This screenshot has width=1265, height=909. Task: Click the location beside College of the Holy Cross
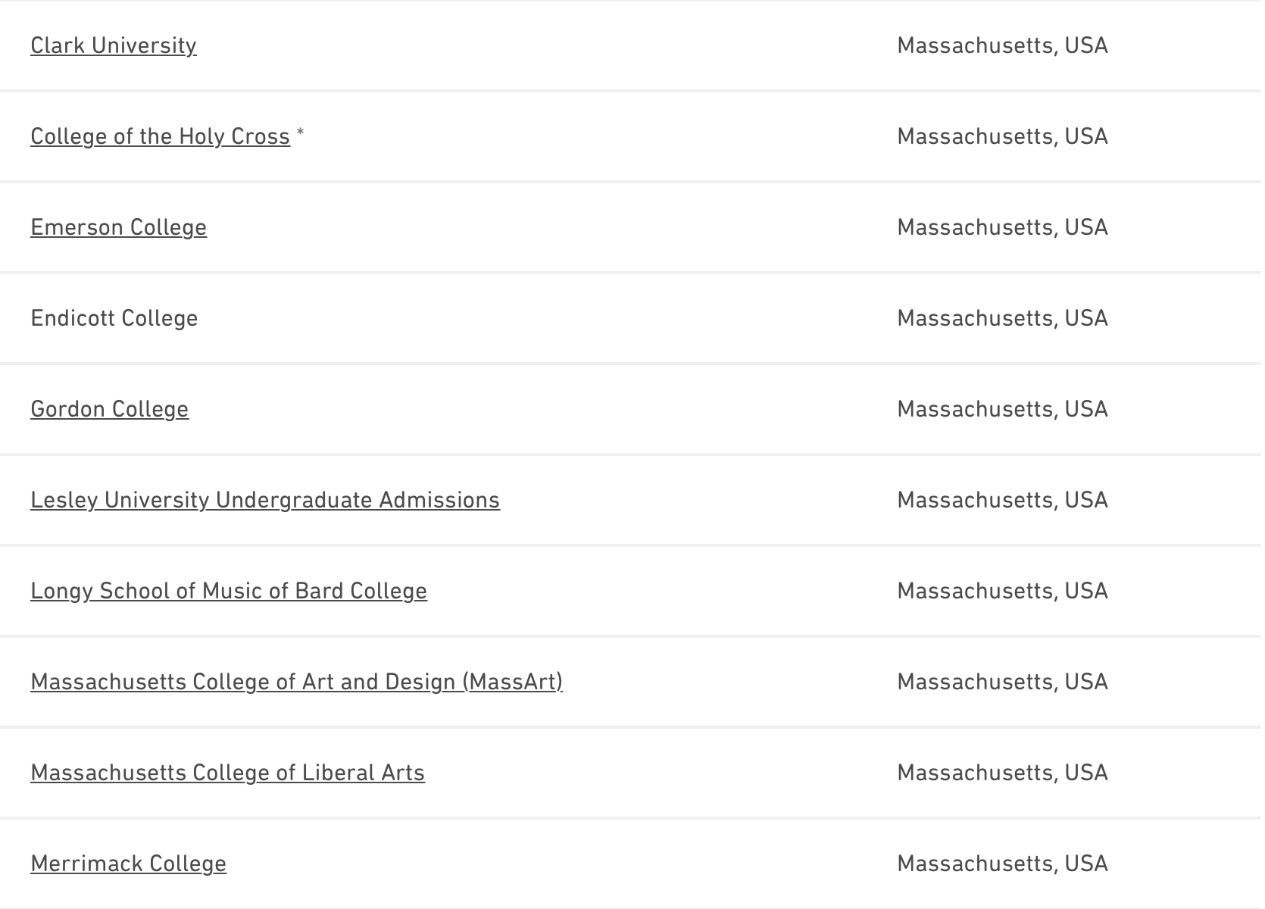pos(1002,136)
